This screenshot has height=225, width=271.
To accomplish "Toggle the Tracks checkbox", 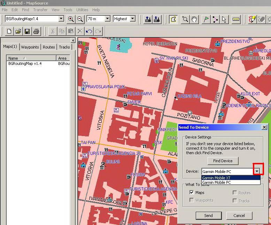I will coord(235,201).
